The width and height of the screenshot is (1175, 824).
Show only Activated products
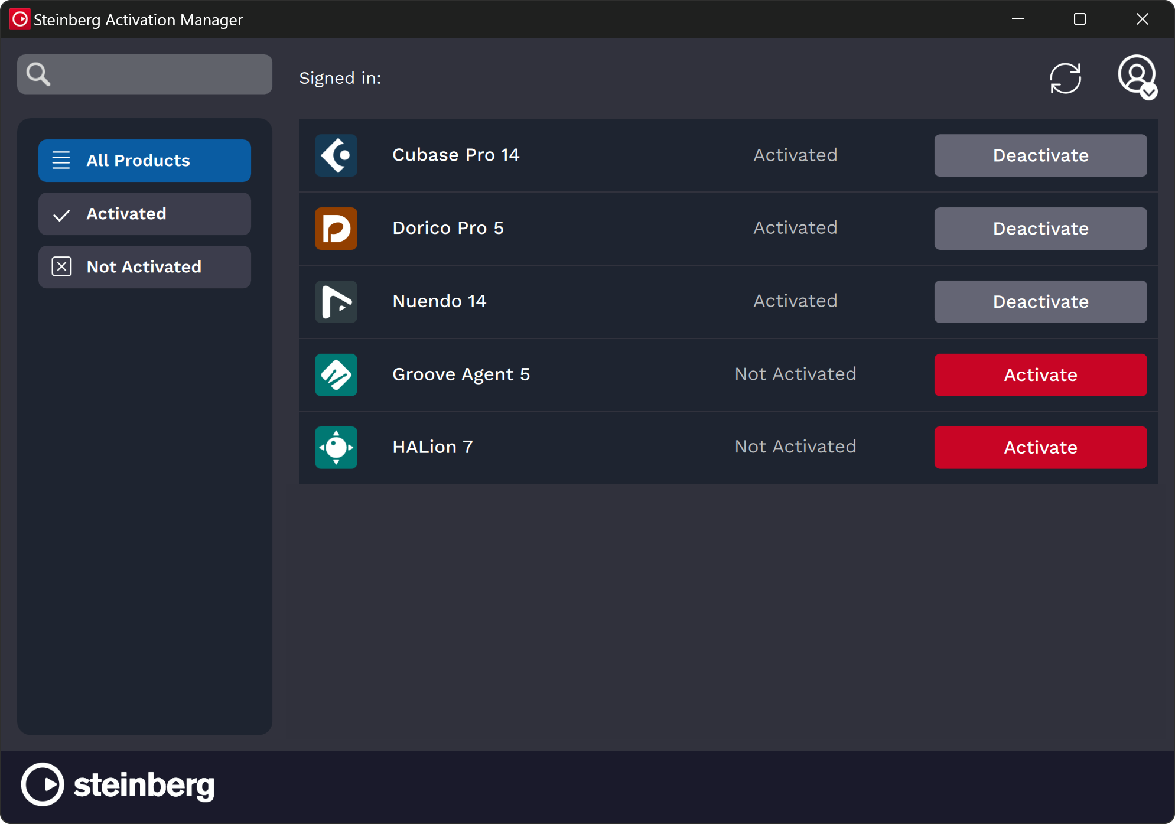pyautogui.click(x=145, y=214)
